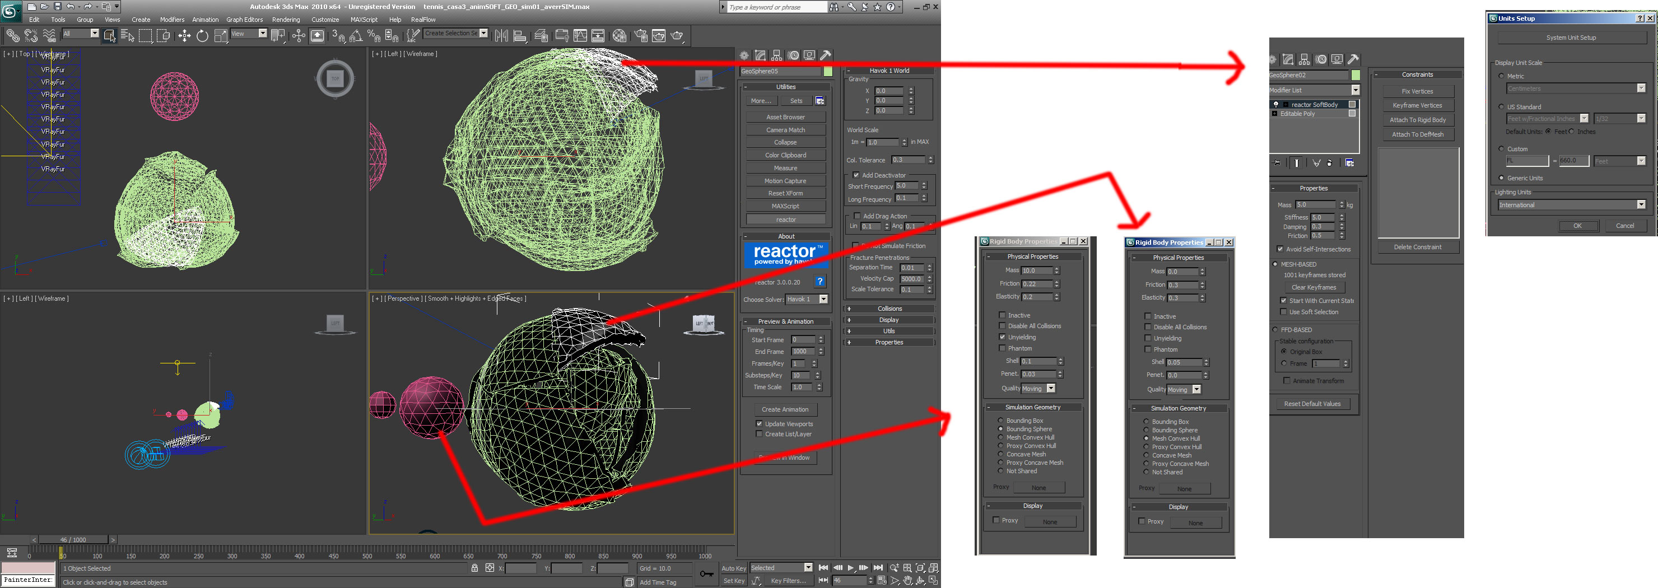
Task: Enable the Create List/Layer checkbox
Action: coord(760,434)
